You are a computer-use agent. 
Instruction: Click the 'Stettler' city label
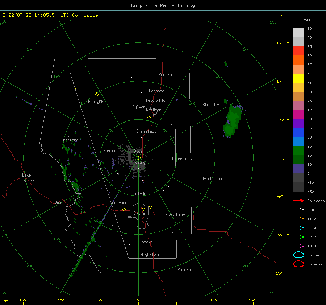[211, 105]
